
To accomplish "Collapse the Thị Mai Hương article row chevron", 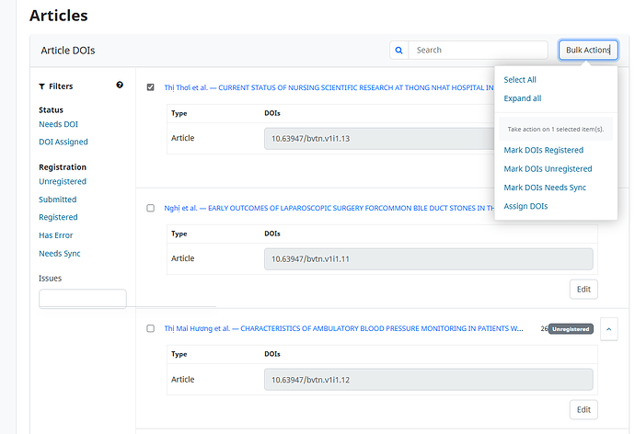I will coord(608,329).
